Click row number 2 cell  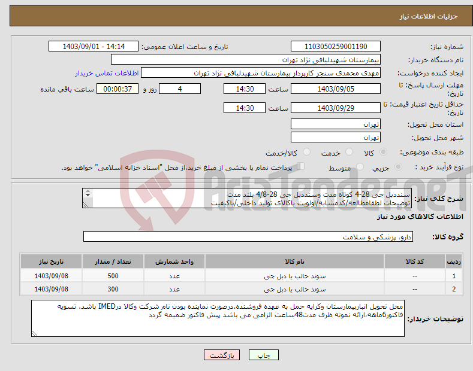point(454,289)
